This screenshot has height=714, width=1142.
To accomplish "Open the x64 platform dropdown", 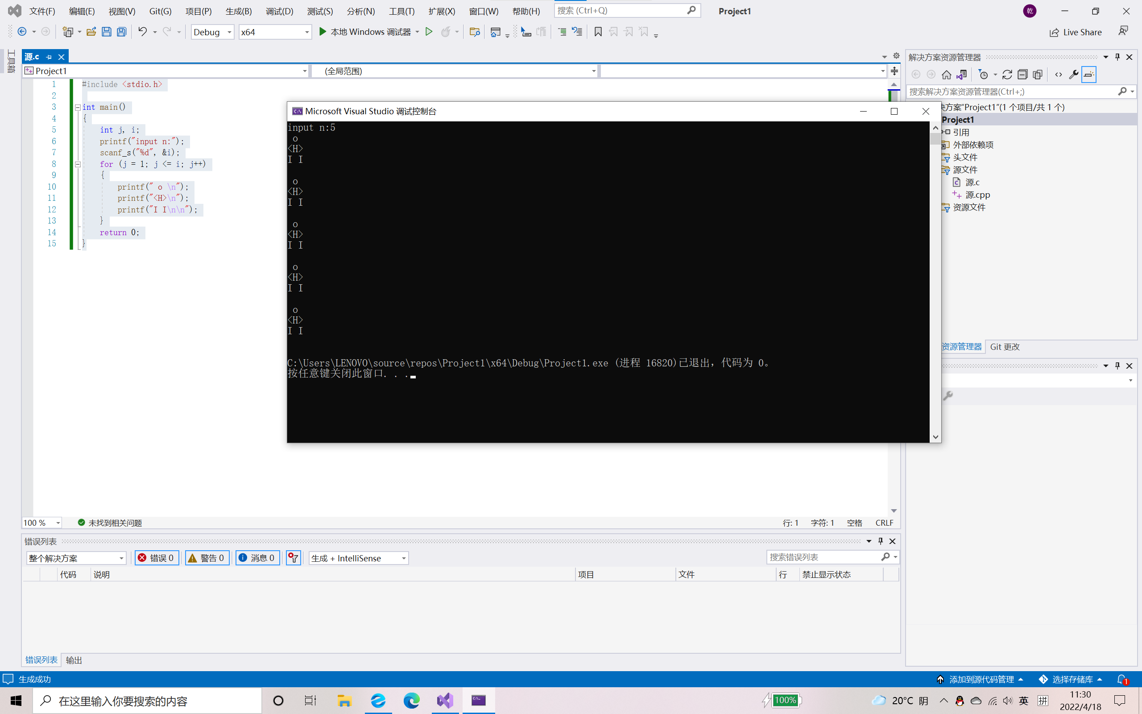I will [x=275, y=32].
